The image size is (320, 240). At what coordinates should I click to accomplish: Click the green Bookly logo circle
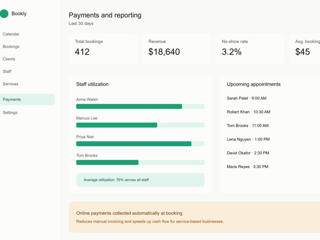[x=4, y=14]
